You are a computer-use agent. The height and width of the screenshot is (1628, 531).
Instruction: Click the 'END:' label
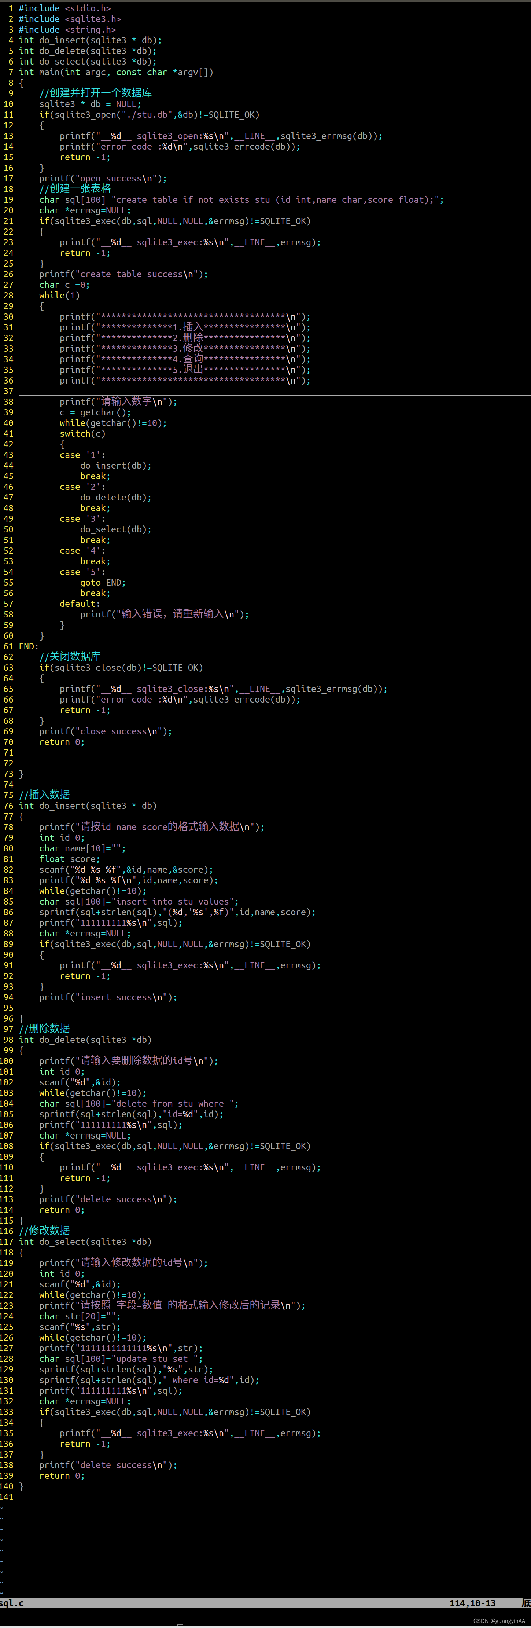(29, 646)
